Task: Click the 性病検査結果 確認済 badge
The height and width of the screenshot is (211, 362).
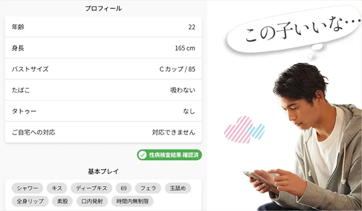Action: pos(170,155)
